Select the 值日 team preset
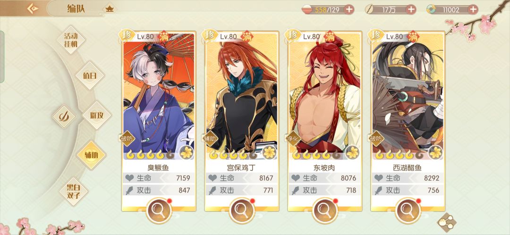 90,76
